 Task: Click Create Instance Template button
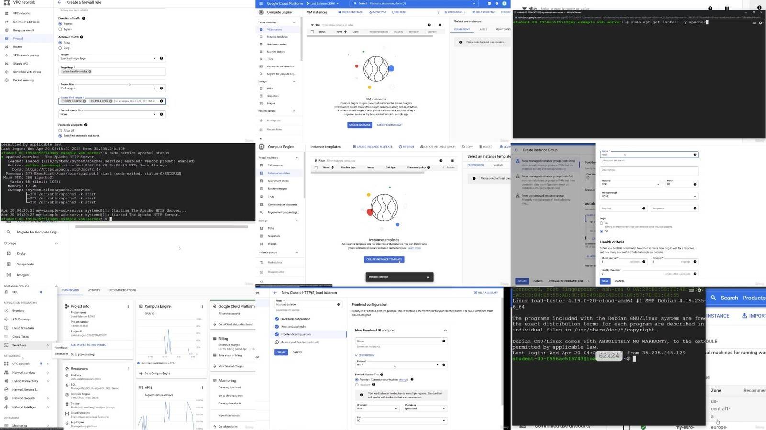pyautogui.click(x=384, y=259)
